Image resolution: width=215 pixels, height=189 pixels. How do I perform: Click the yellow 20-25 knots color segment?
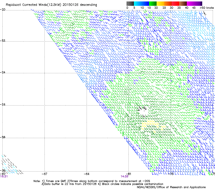pyautogui.click(x=160, y=3)
